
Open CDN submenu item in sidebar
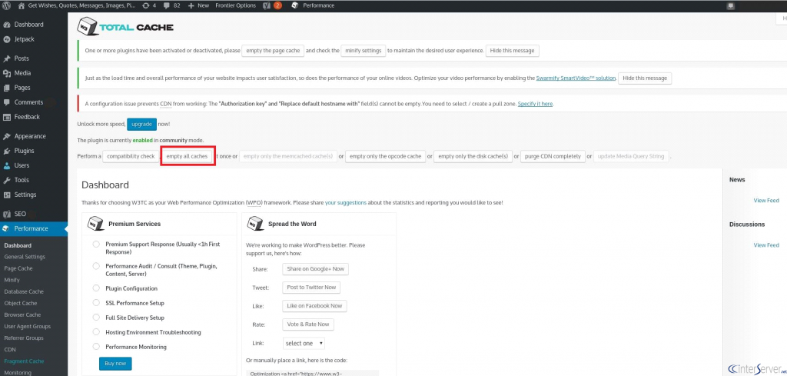pyautogui.click(x=10, y=349)
